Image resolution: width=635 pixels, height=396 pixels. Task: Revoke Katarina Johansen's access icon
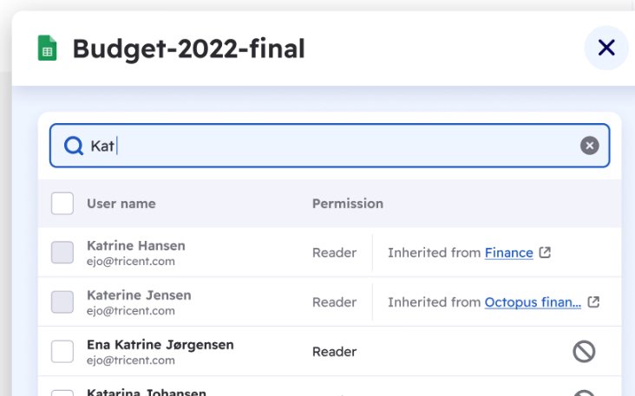click(584, 393)
